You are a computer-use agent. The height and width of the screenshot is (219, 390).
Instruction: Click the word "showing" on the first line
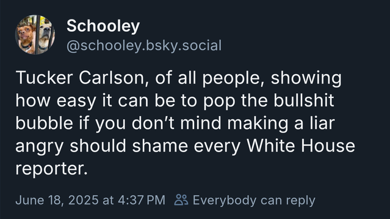coord(306,78)
